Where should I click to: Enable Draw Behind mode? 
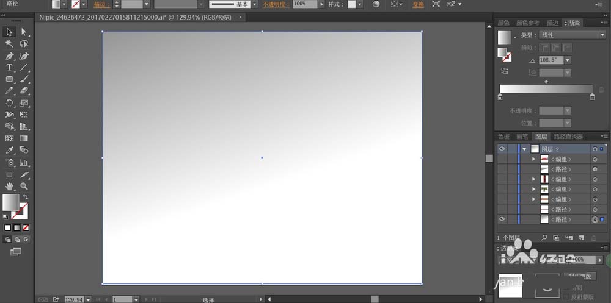point(17,240)
